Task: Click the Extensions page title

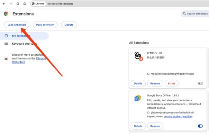Action: pos(23,14)
